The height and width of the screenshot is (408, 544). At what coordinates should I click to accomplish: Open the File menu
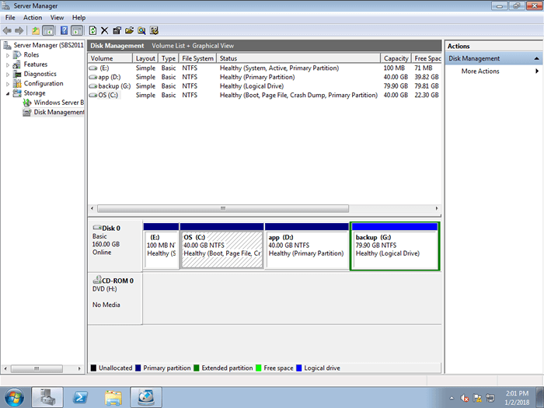[x=10, y=18]
